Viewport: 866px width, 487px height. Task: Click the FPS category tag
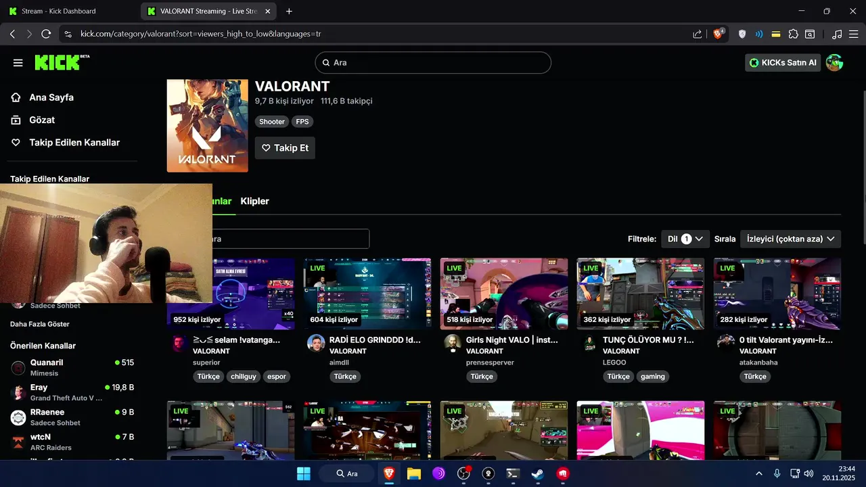click(x=302, y=122)
